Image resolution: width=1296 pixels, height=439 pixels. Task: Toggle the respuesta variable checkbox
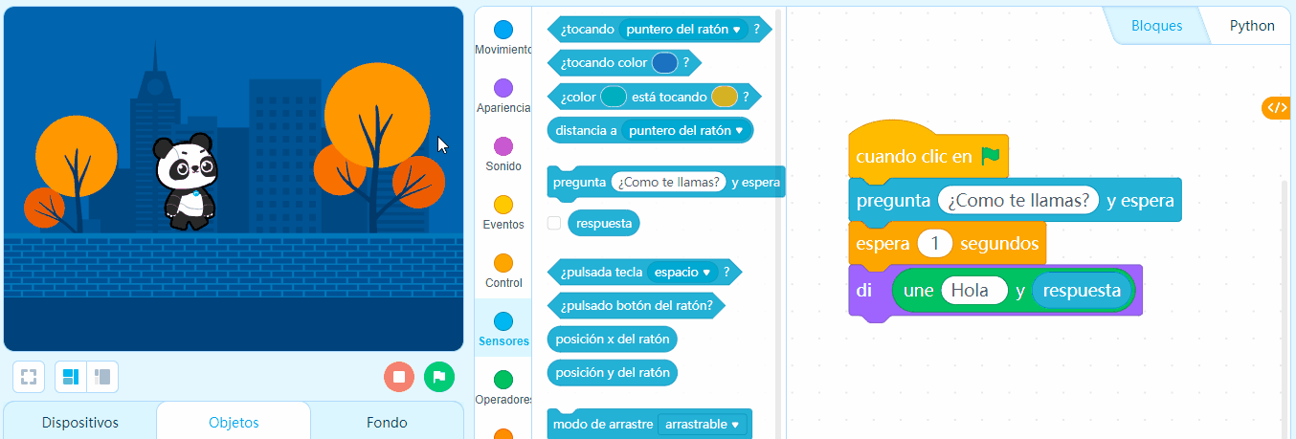point(554,223)
